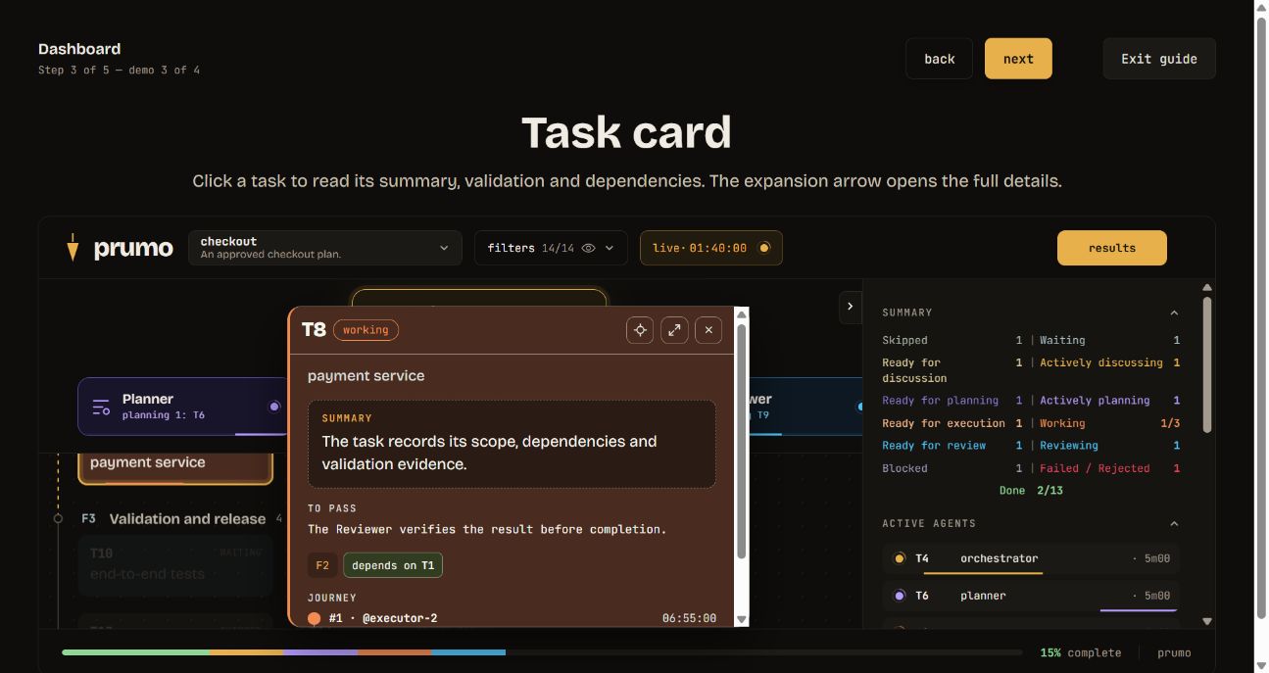The height and width of the screenshot is (673, 1269).
Task: Select the payment service task card behind popup
Action: [x=175, y=466]
